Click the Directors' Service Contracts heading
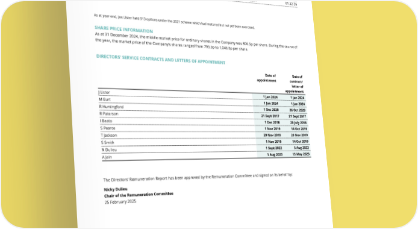This screenshot has height=229, width=418. (x=161, y=59)
